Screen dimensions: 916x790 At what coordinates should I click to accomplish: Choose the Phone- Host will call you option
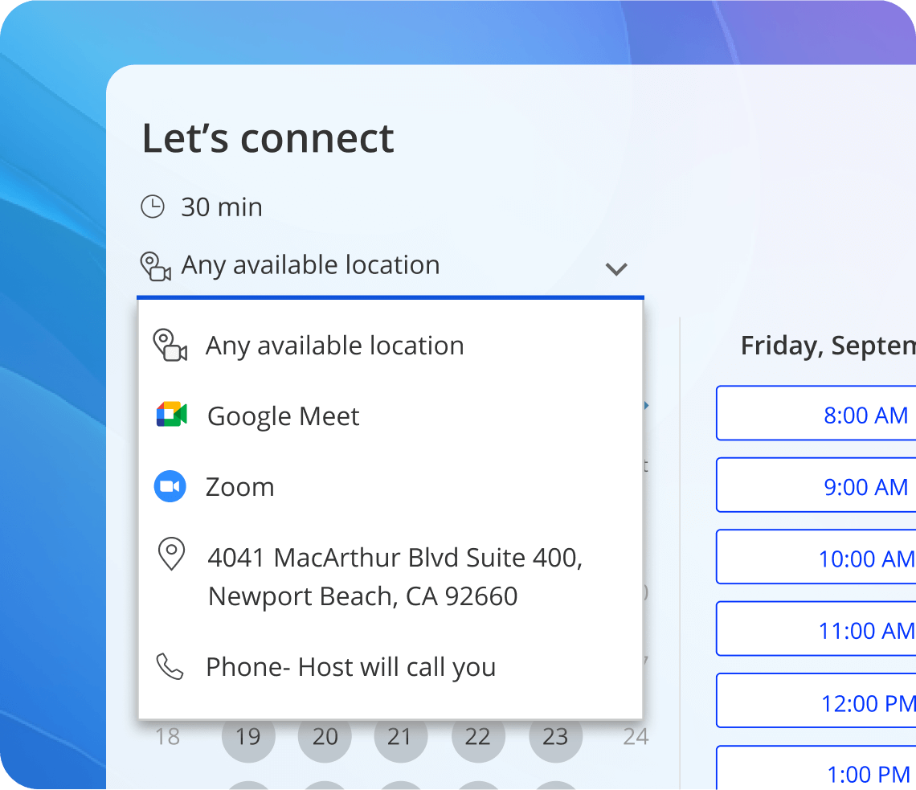[x=351, y=666]
